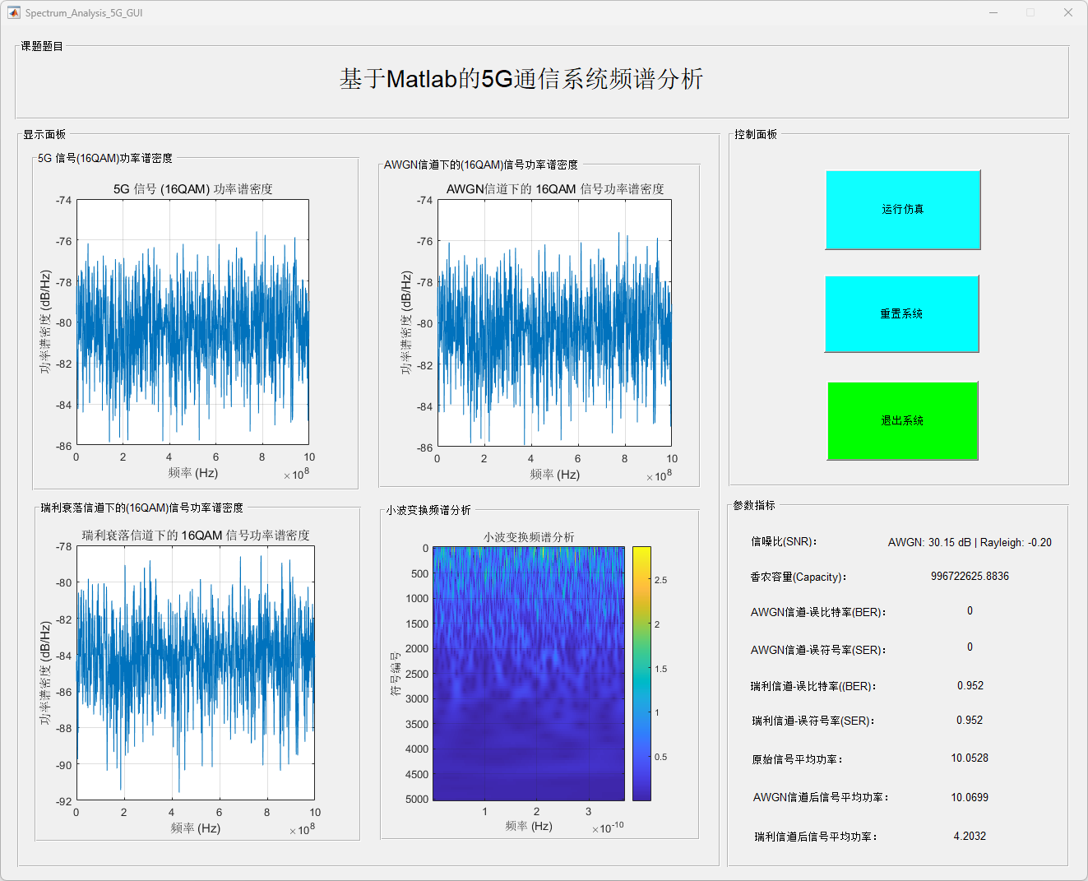This screenshot has width=1088, height=881.
Task: Click the AWGN信道后信号平均功率 value 10.0699
Action: tap(970, 798)
